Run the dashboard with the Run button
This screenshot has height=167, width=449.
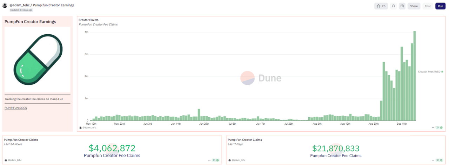pos(440,6)
